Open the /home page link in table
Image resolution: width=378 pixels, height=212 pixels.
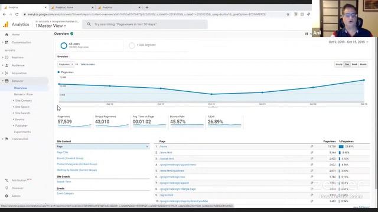[x=163, y=147]
